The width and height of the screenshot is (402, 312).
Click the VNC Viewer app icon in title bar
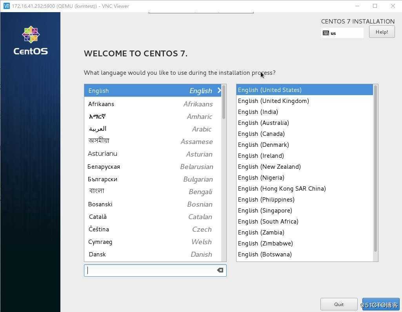click(x=7, y=6)
